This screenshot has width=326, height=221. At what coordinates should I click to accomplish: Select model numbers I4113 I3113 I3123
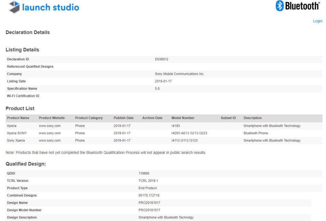point(184,141)
